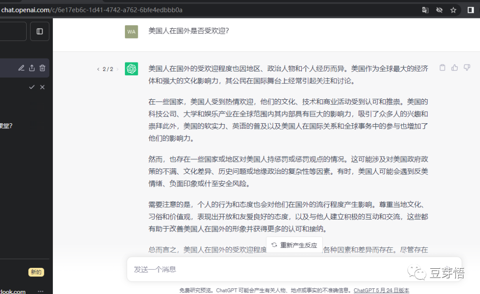Screen dimensions: 480x294
Task: Confirm with the checkmark in the sidebar
Action: coord(32,87)
